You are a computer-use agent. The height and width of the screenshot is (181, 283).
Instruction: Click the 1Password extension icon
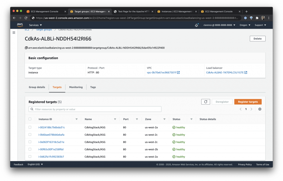245,18
